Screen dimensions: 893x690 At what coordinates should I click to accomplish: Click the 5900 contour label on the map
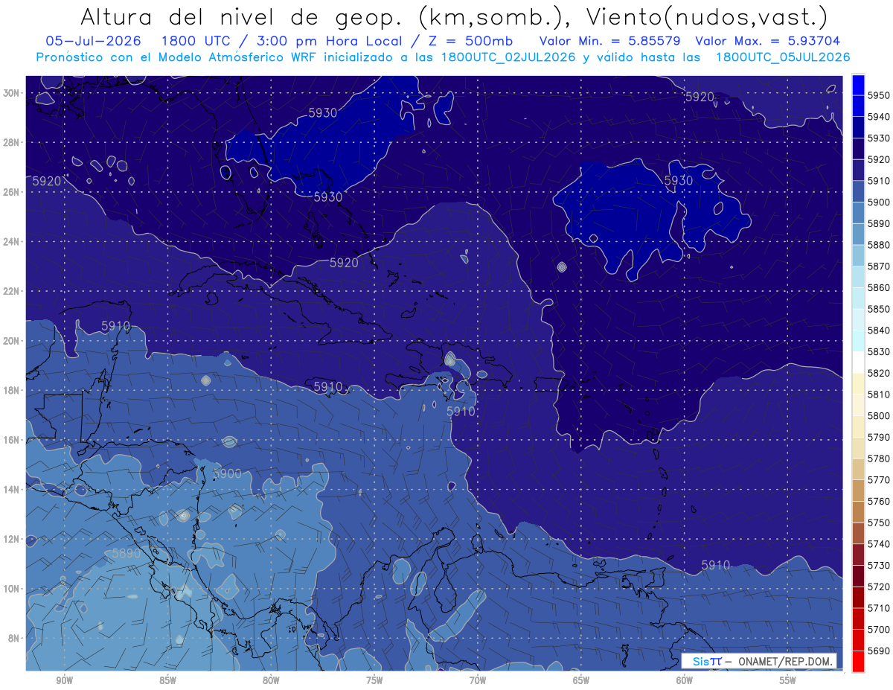coord(227,473)
